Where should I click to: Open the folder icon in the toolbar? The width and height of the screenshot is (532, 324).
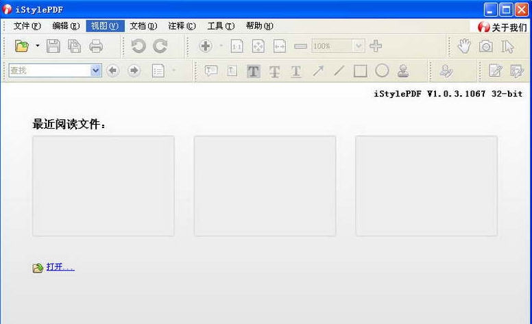pyautogui.click(x=22, y=46)
